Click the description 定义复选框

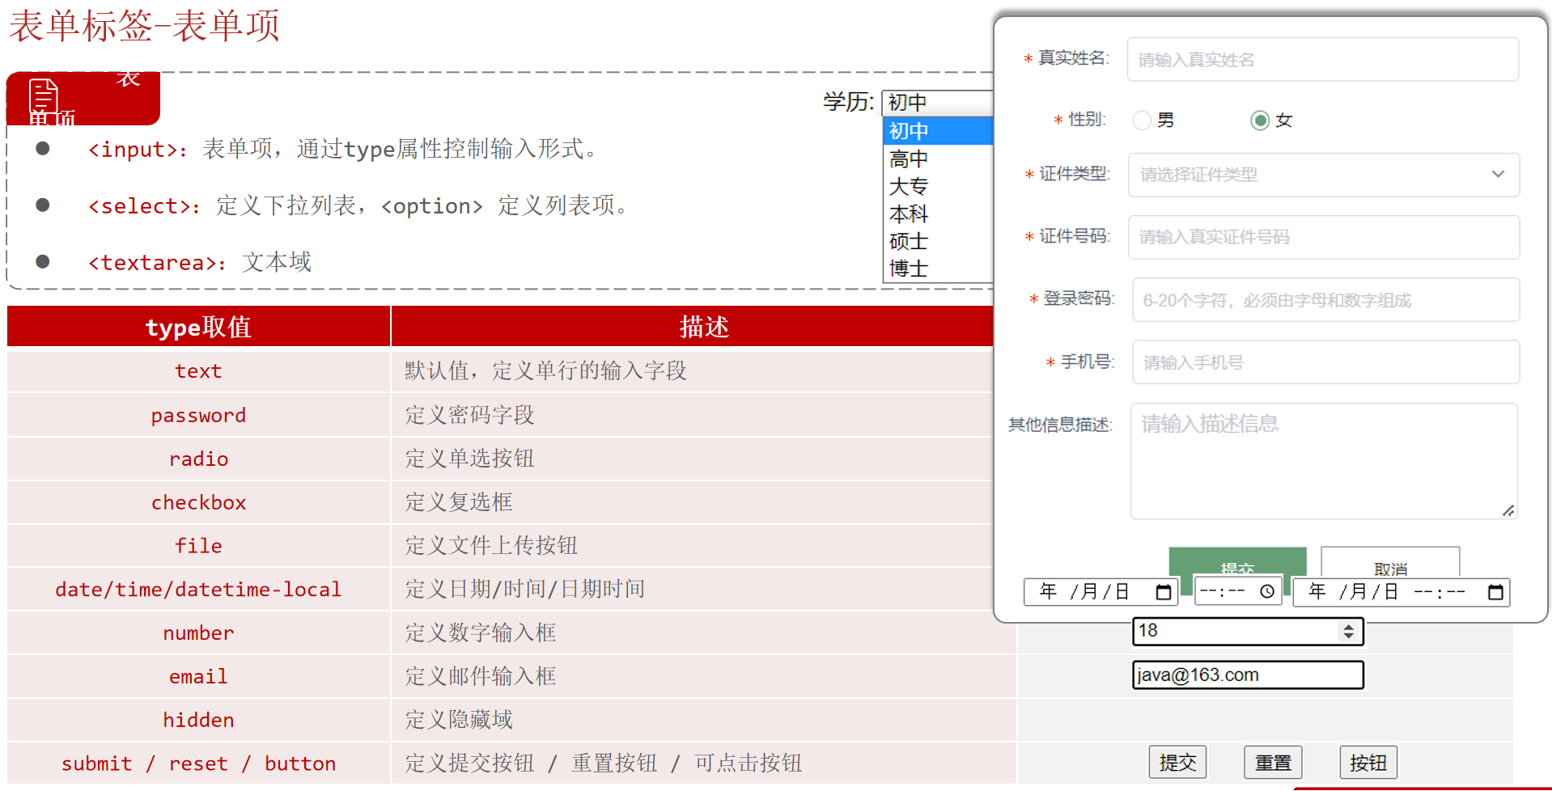[459, 502]
